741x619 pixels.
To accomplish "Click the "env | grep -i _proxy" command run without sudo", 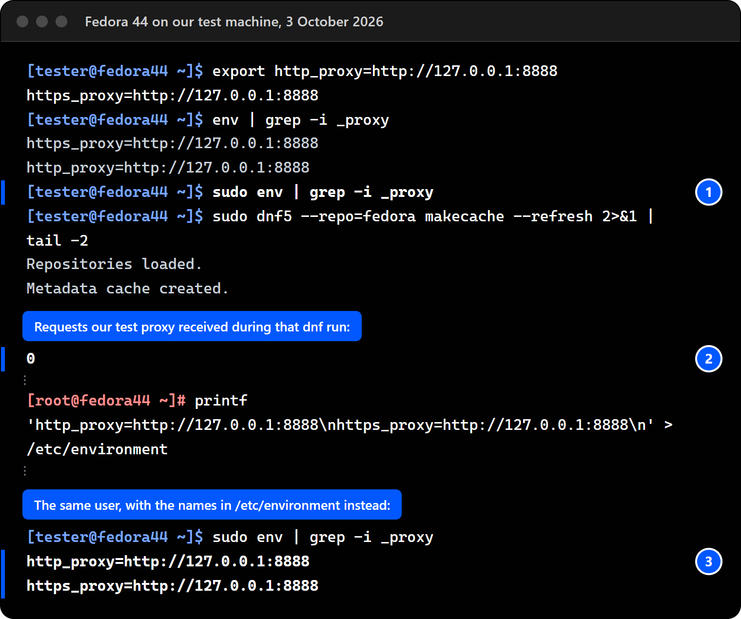I will coord(301,120).
